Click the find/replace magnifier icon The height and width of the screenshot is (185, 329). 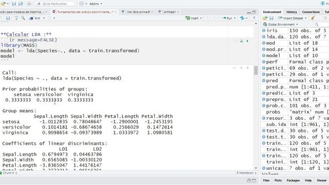coord(23,18)
